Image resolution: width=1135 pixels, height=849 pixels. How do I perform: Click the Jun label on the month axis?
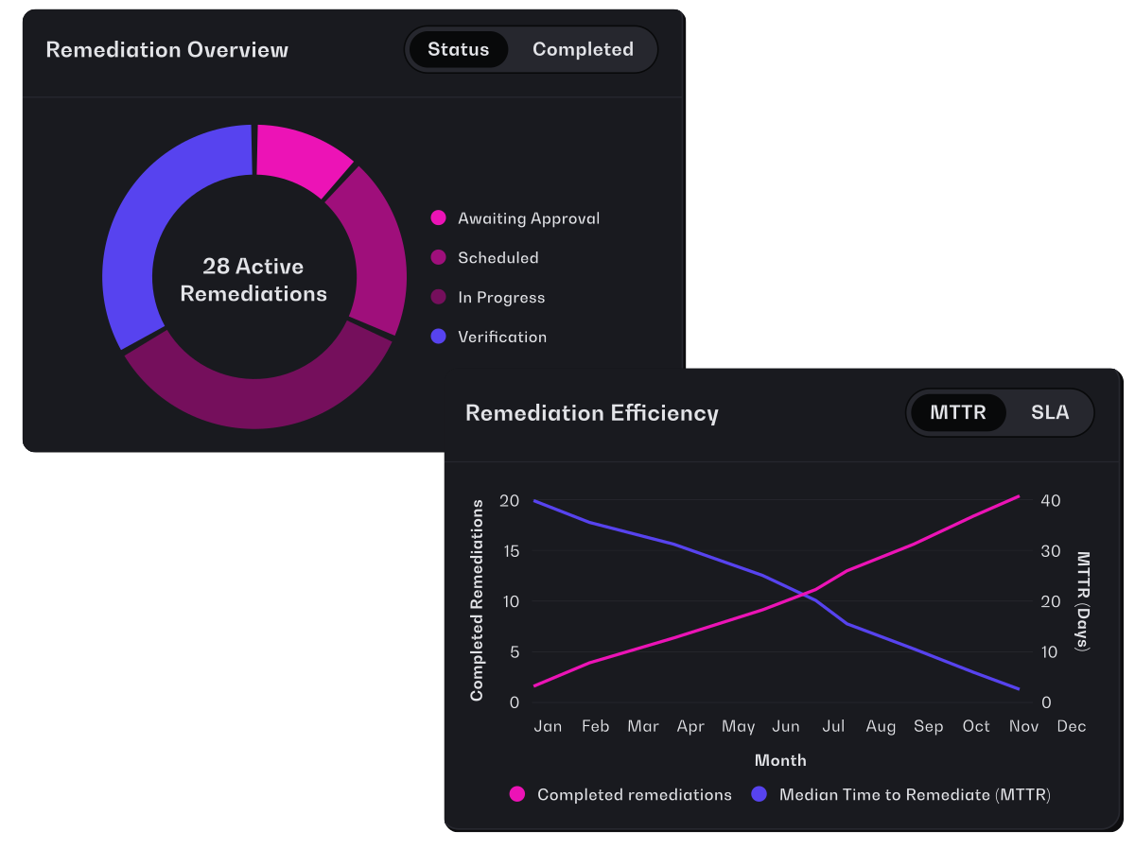(786, 726)
